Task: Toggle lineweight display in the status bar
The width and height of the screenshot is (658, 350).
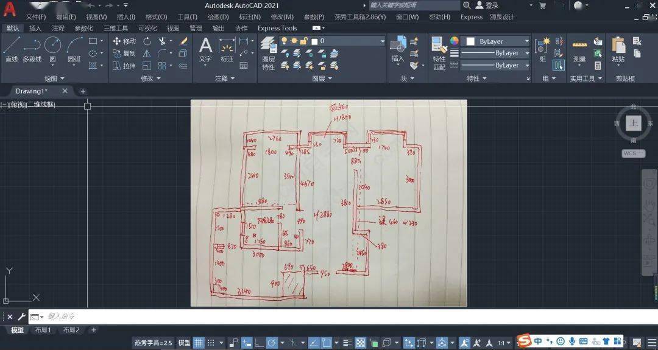Action: coord(347,343)
